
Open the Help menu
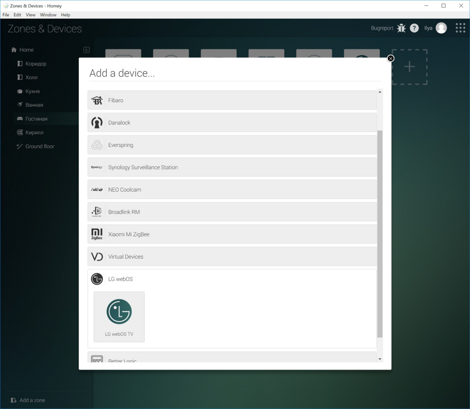click(x=65, y=15)
